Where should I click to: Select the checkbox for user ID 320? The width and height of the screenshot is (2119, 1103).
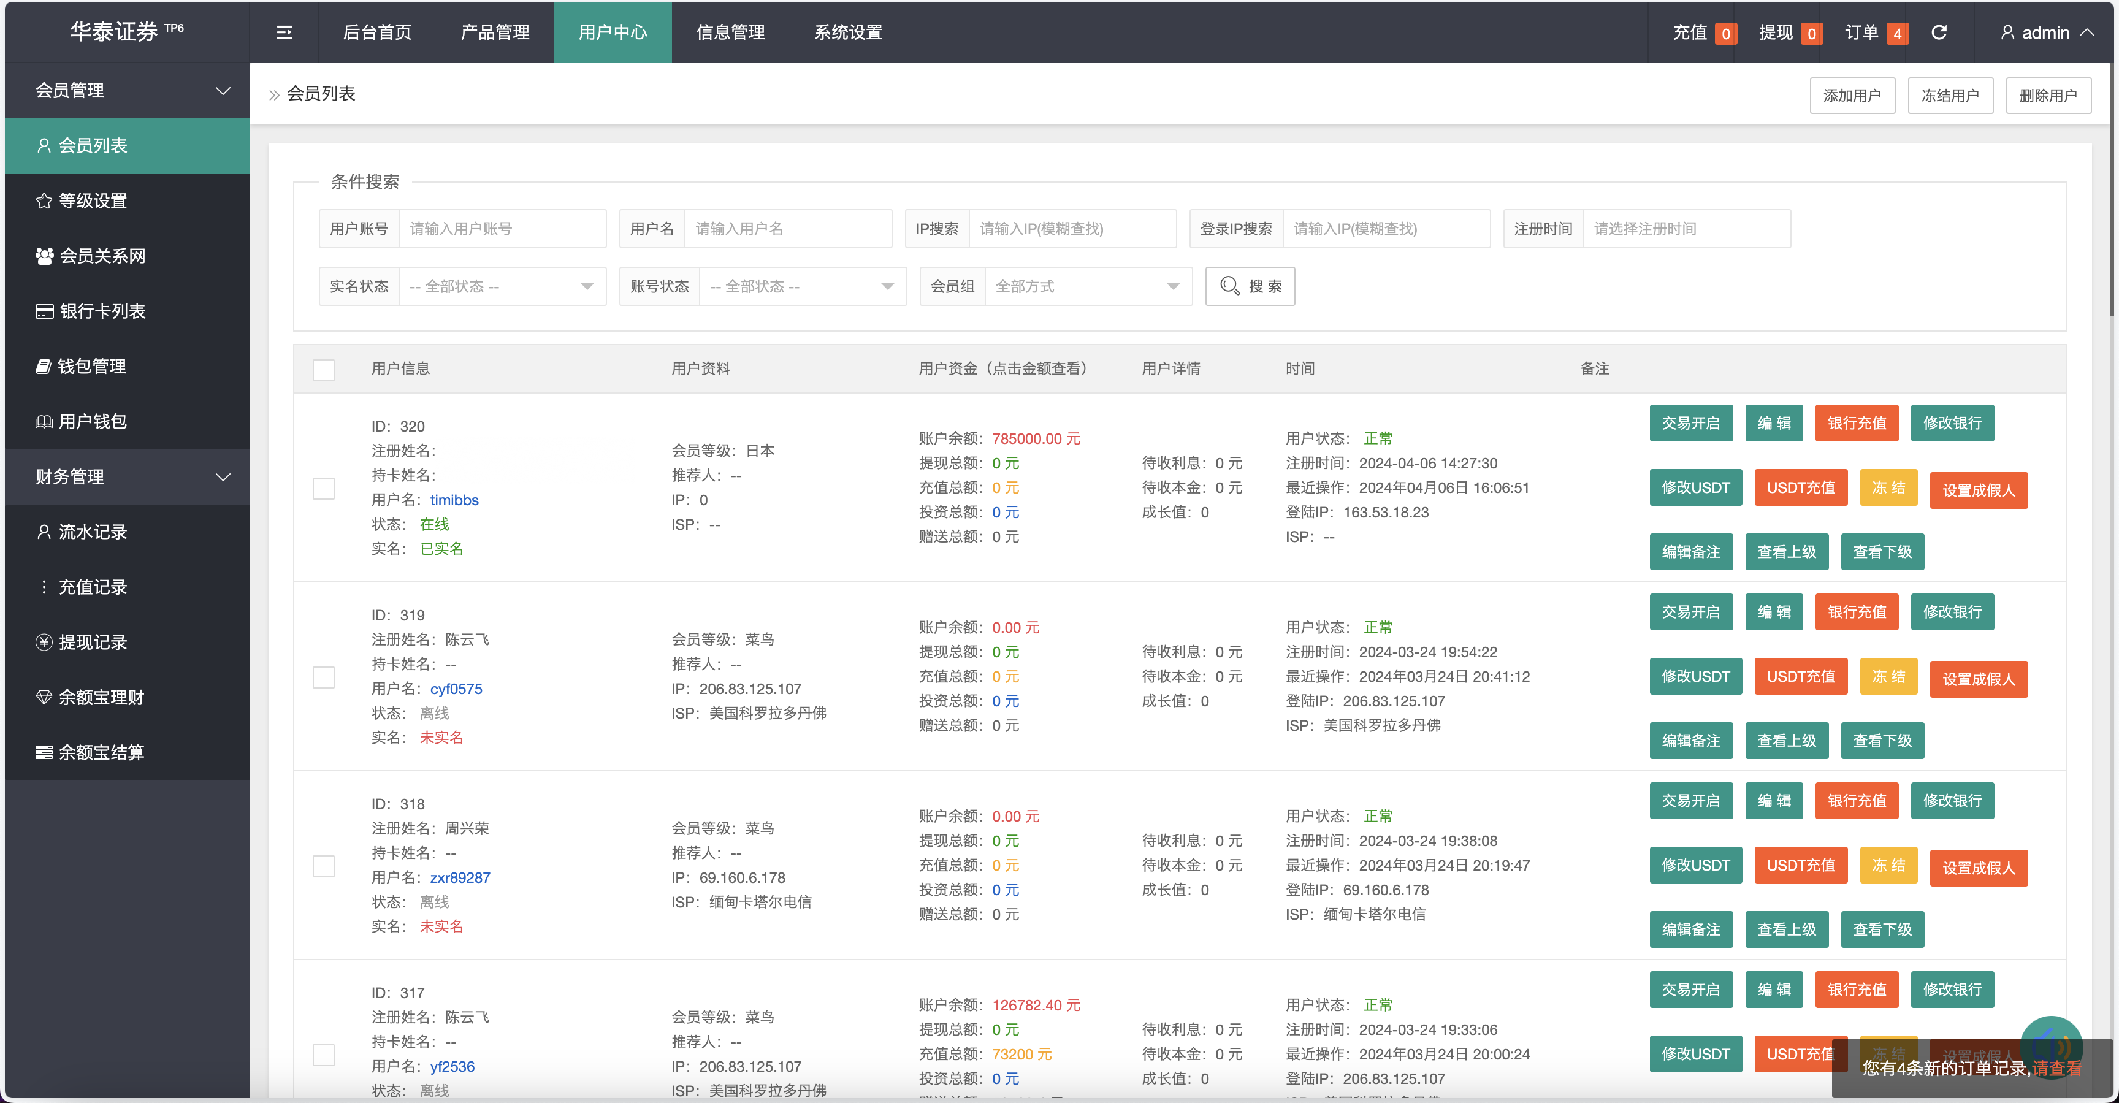pos(323,488)
